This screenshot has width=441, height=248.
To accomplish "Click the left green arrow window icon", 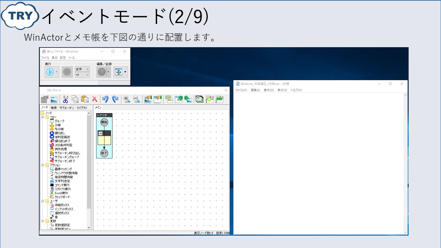I will (178, 99).
